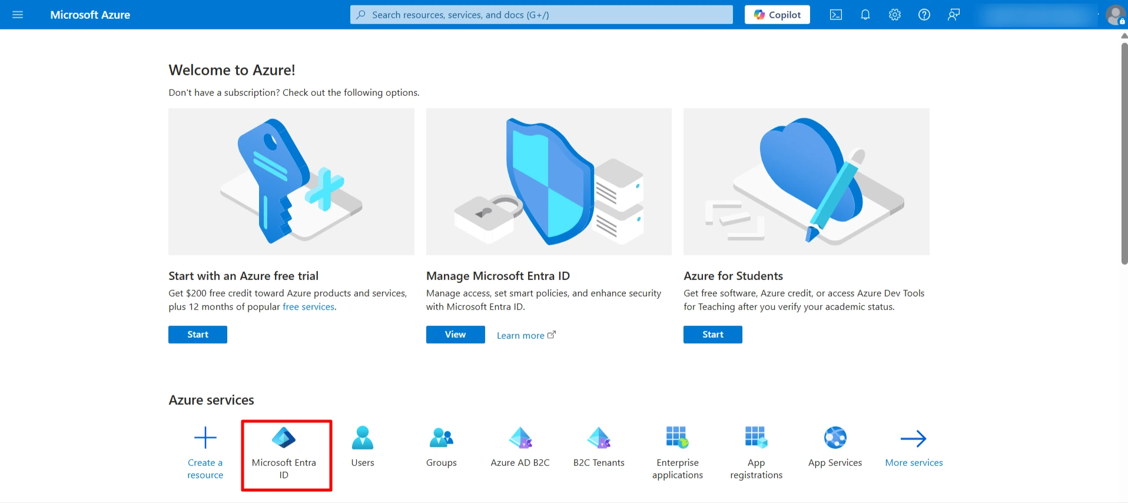1128x503 pixels.
Task: Open the notifications bell
Action: (865, 15)
